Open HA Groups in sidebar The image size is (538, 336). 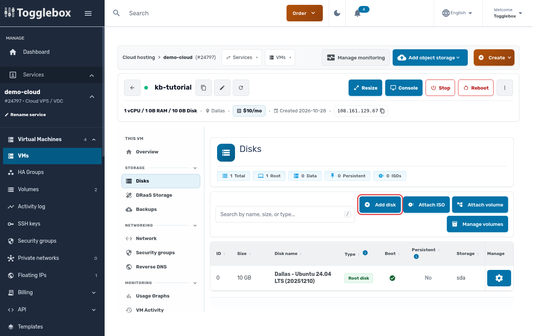[x=52, y=172]
